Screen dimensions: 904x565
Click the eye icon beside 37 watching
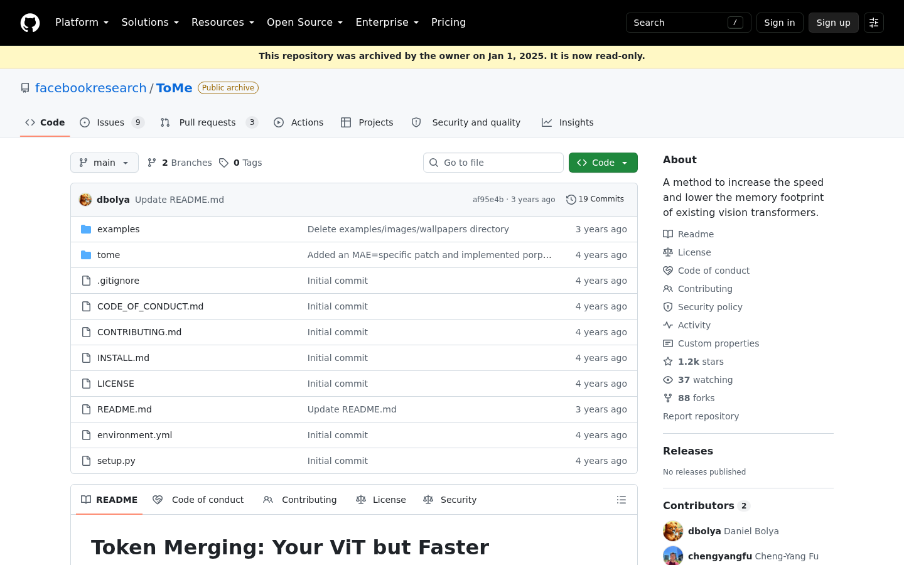coord(668,380)
